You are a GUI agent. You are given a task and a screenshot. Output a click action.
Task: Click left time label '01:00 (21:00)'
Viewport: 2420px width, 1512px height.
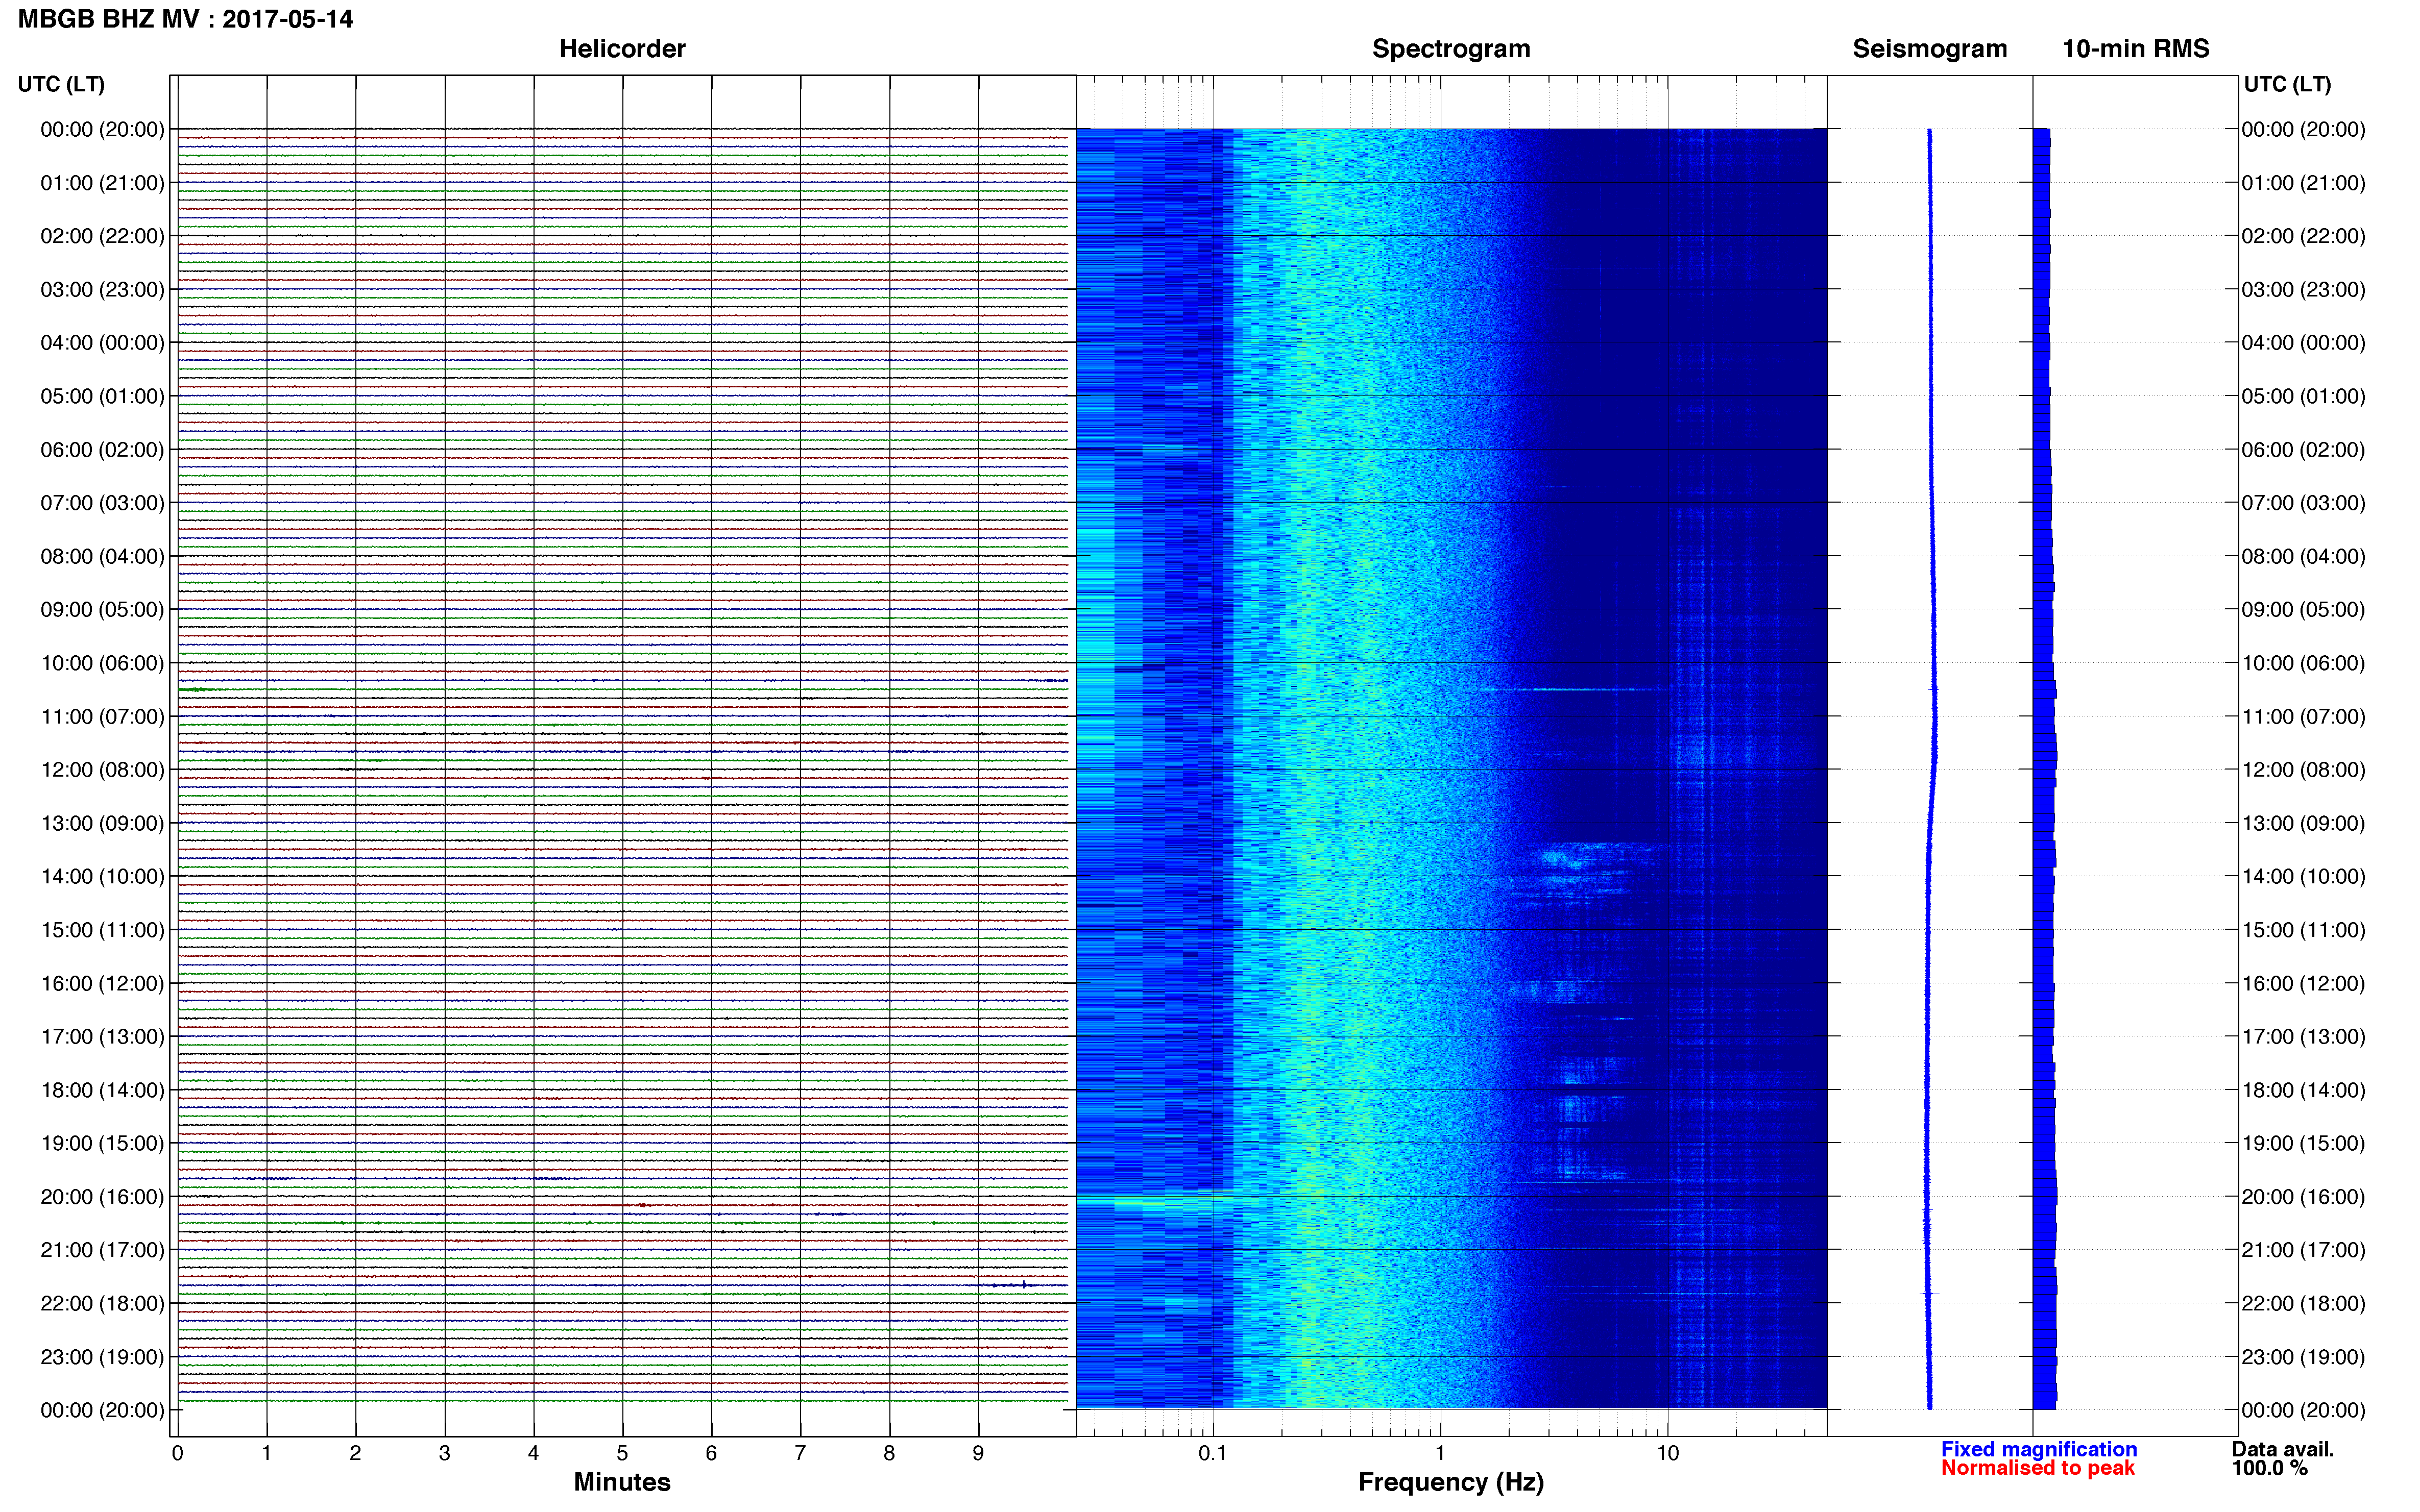pos(102,183)
